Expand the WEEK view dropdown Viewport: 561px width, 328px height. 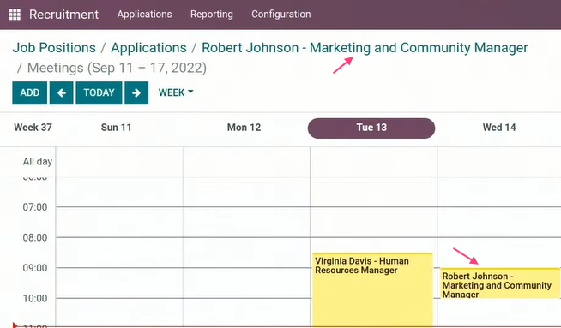tap(176, 92)
